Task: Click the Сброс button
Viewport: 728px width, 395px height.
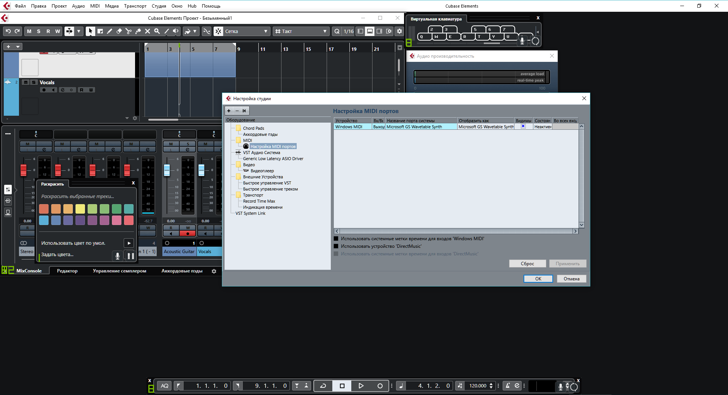Action: pyautogui.click(x=527, y=264)
